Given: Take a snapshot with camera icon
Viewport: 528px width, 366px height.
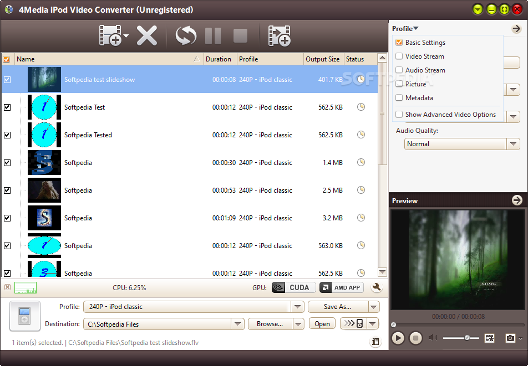Looking at the screenshot, I should tap(510, 338).
